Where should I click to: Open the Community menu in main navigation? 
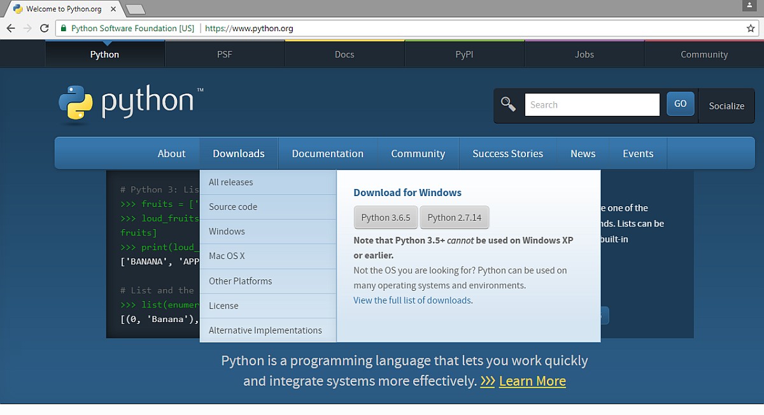pyautogui.click(x=418, y=153)
